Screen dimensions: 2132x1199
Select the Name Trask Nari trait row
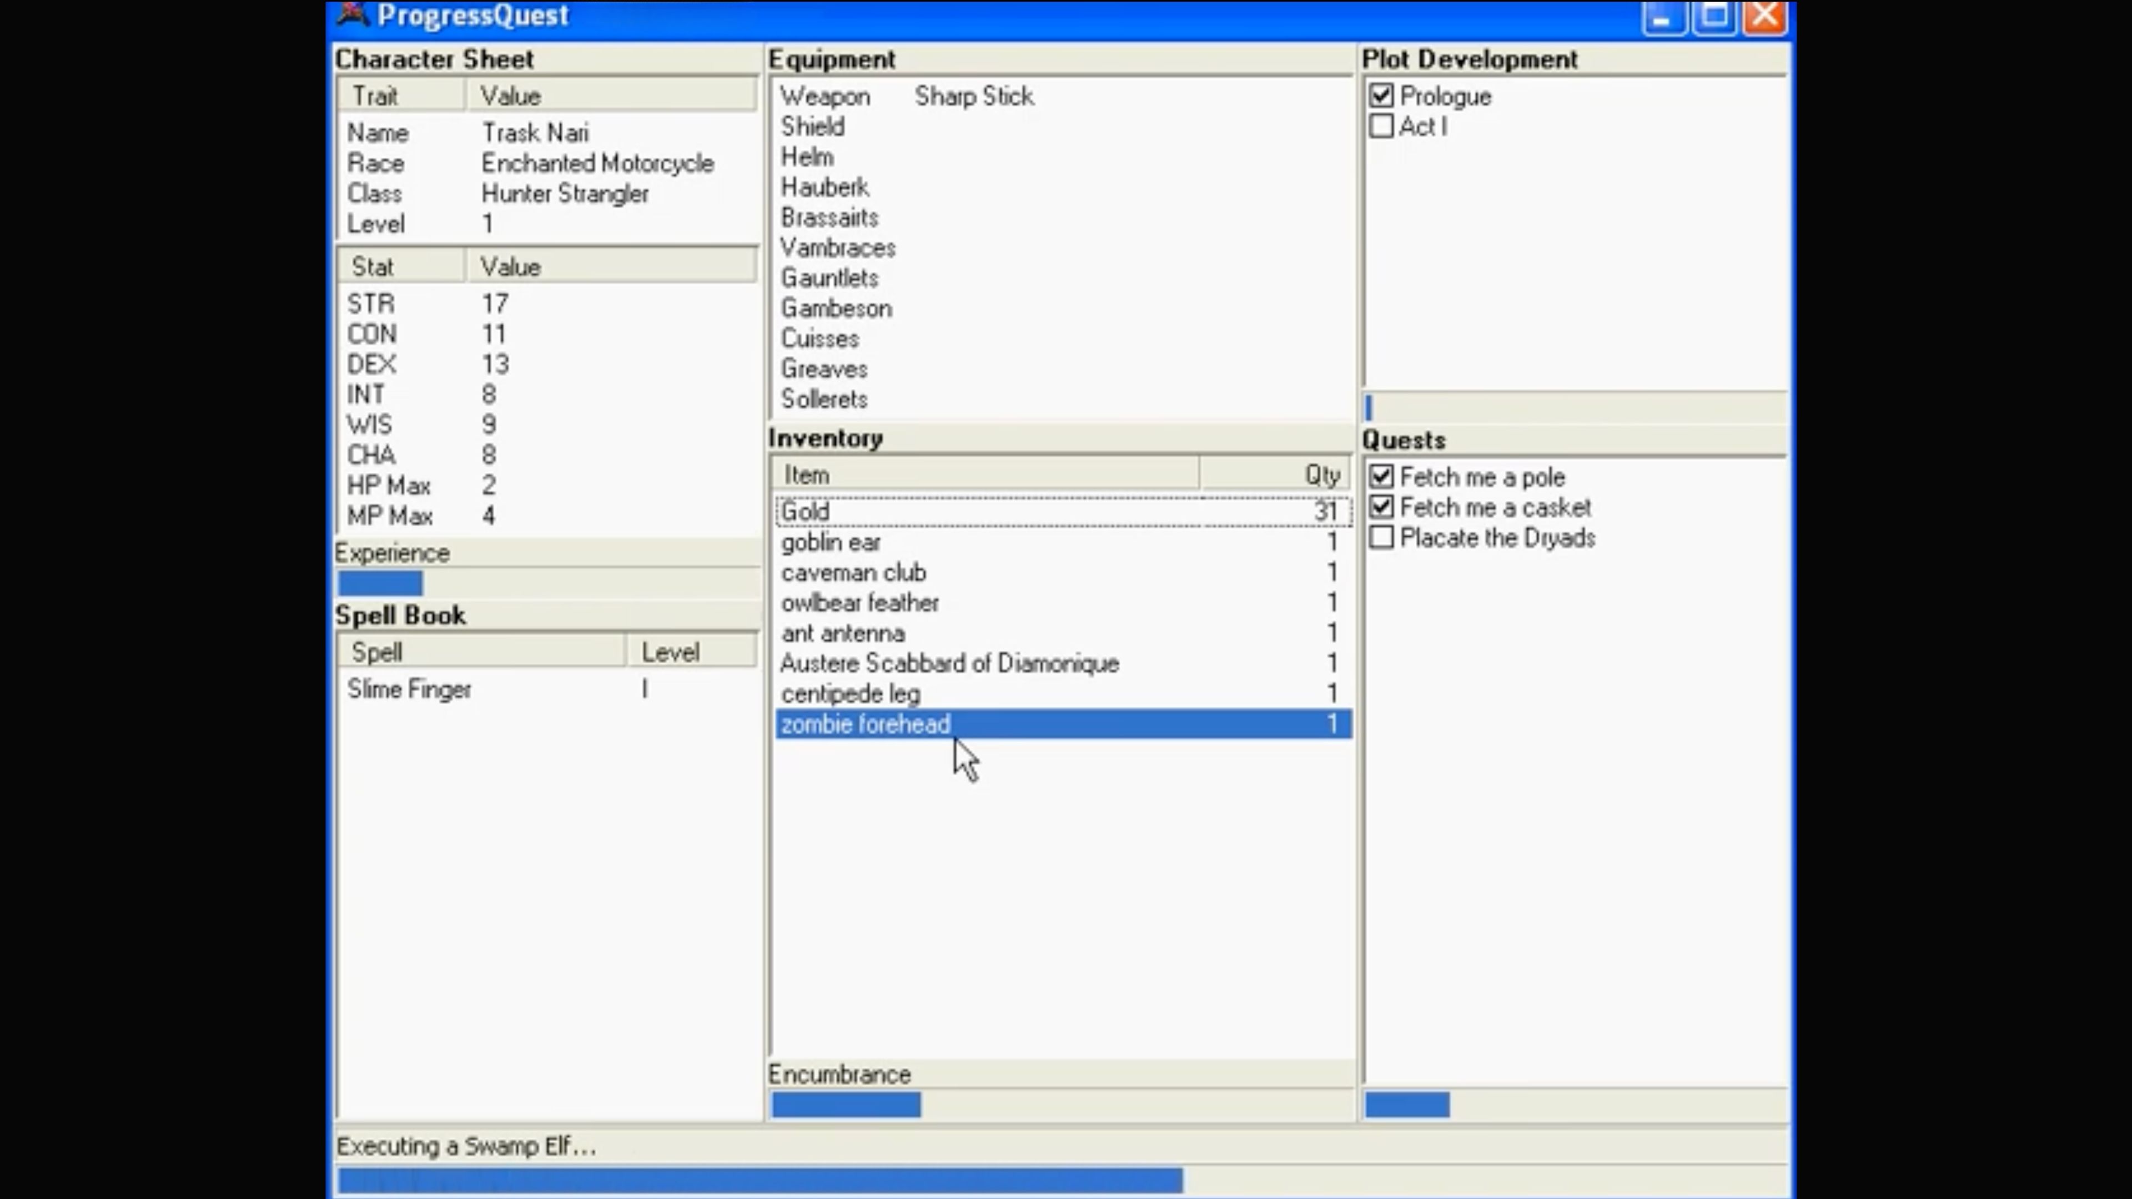tap(547, 133)
